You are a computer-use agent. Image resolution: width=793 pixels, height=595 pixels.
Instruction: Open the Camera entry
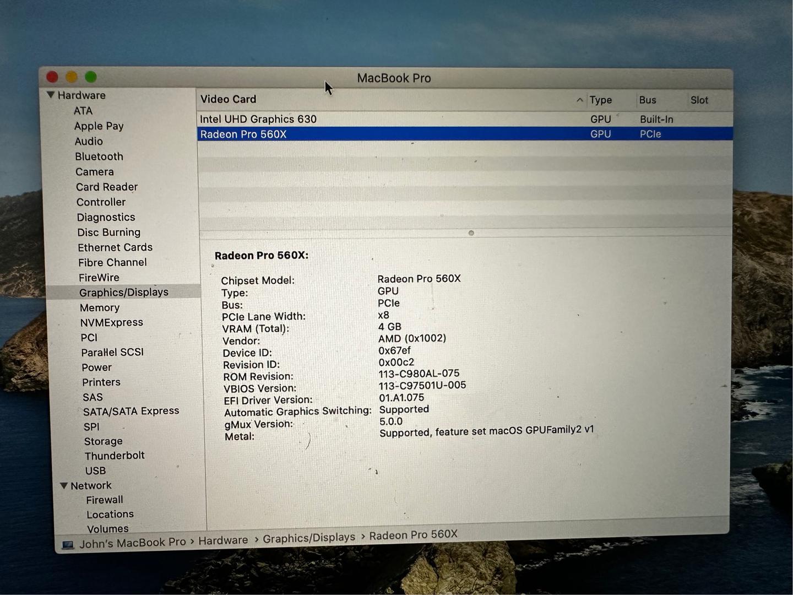pos(95,172)
